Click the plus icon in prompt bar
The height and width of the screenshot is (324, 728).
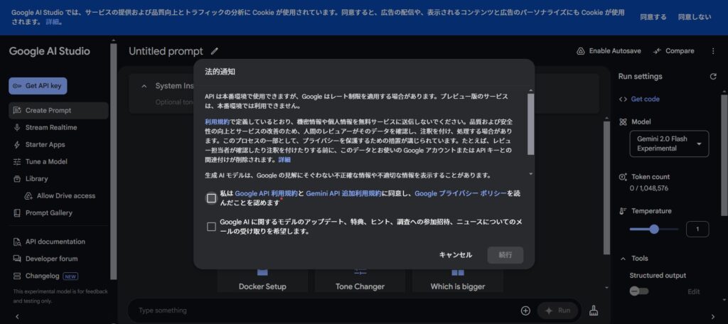525,310
